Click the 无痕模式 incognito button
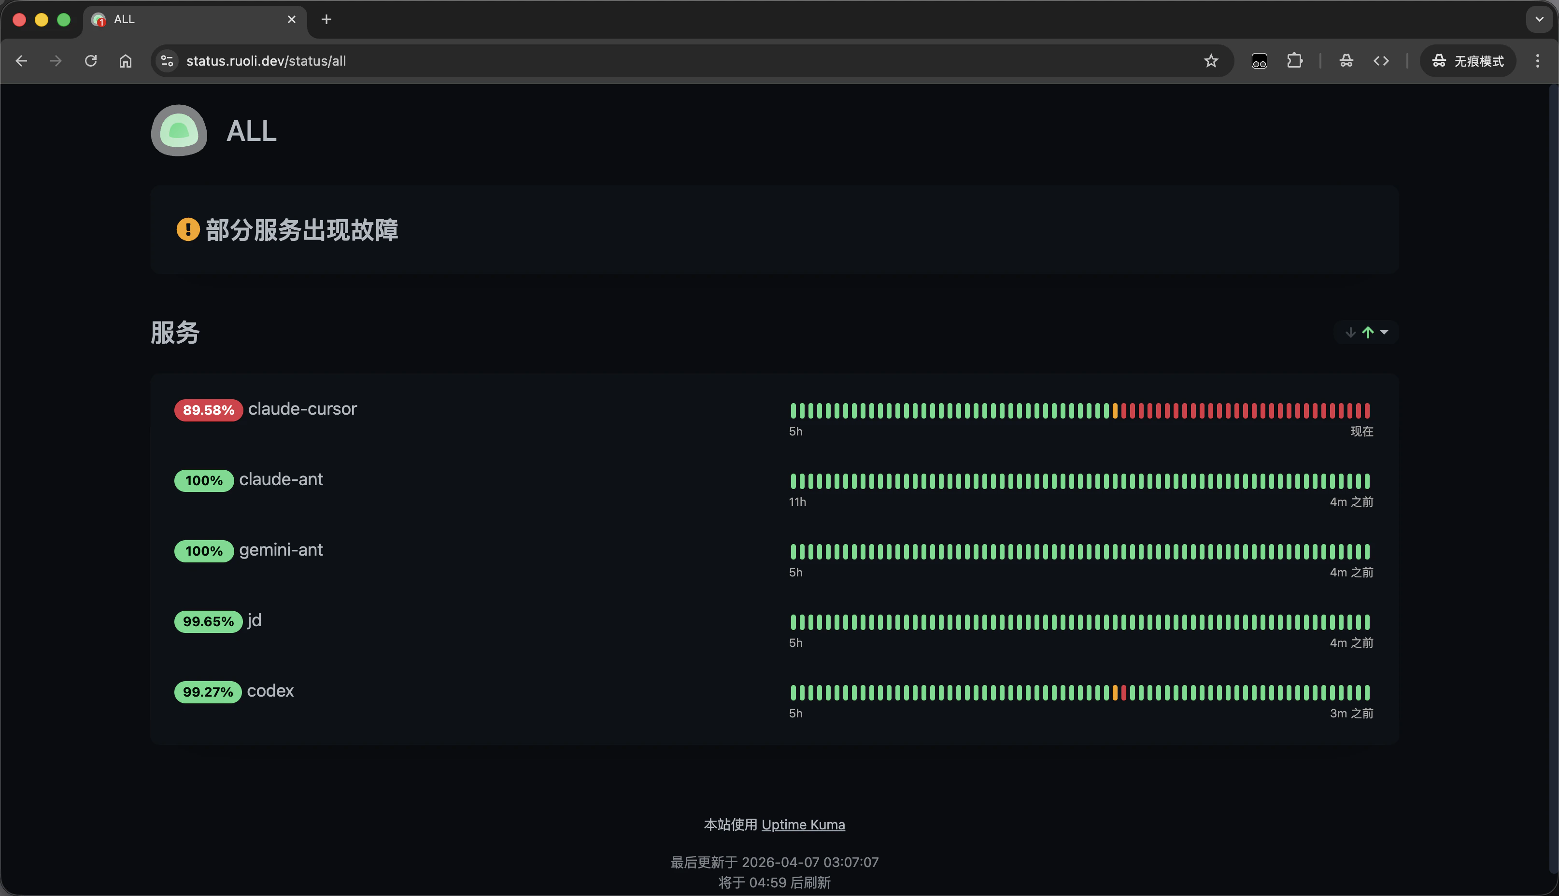This screenshot has width=1559, height=896. 1468,61
